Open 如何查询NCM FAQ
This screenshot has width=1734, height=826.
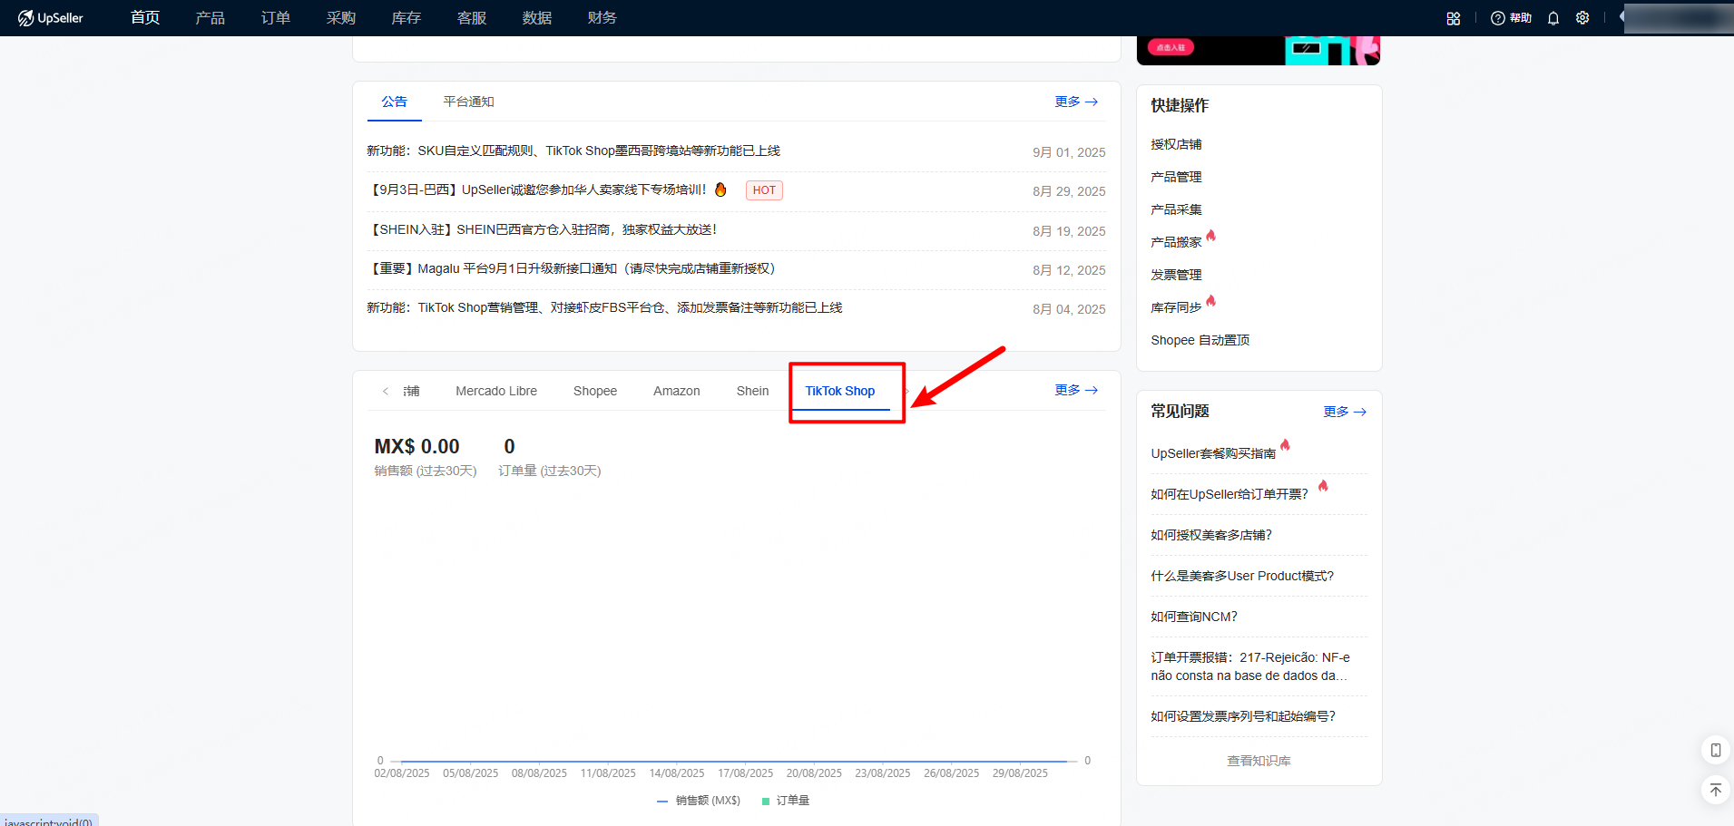pos(1194,617)
